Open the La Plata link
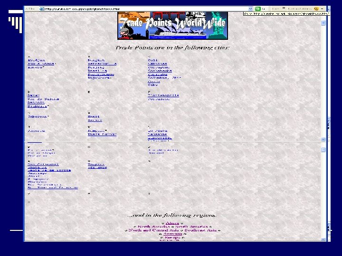The height and width of the screenshot is (256, 342). (158, 131)
